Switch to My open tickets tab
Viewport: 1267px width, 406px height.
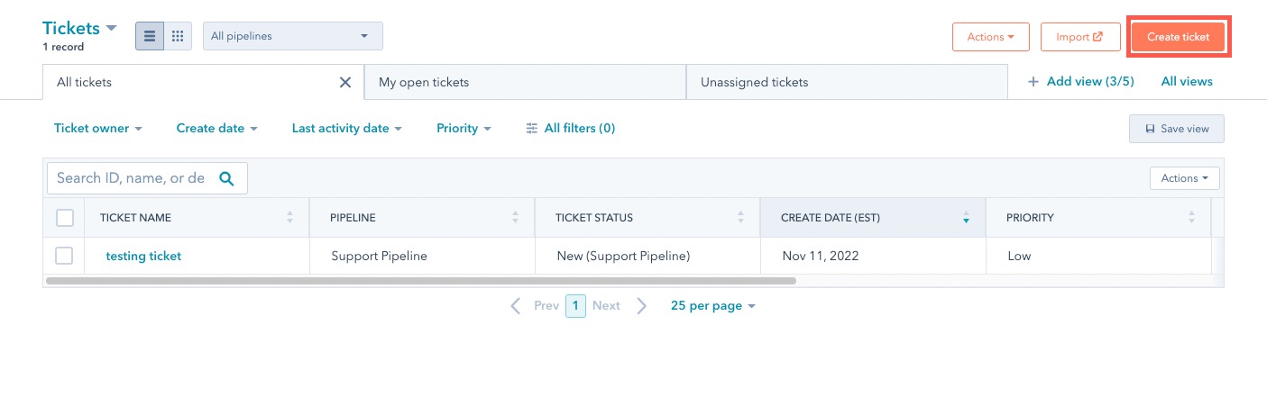click(x=525, y=82)
